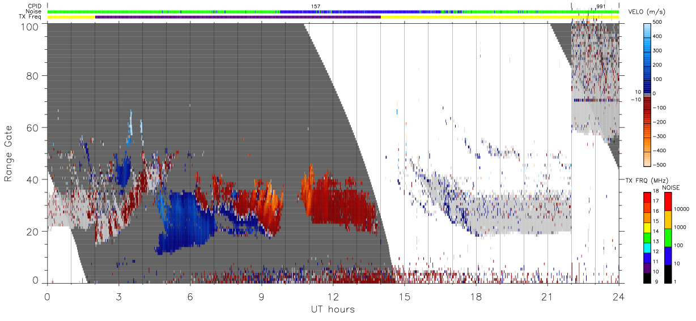Click the 'UT hours' x-axis title
Image resolution: width=696 pixels, height=321 pixels.
333,309
